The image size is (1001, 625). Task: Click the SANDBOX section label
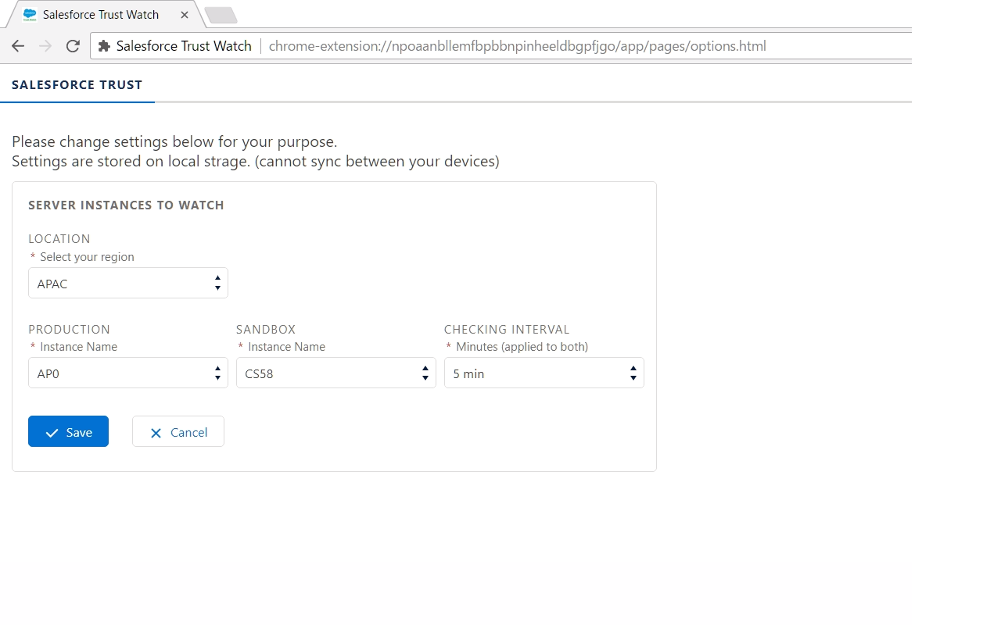tap(266, 330)
